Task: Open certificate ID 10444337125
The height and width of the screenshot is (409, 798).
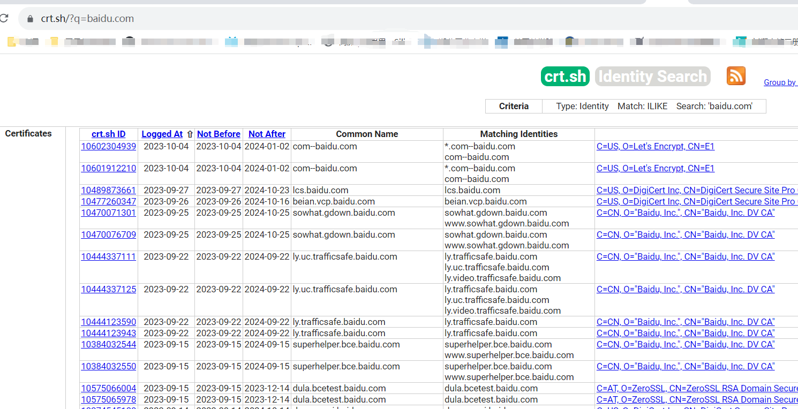Action: tap(109, 289)
